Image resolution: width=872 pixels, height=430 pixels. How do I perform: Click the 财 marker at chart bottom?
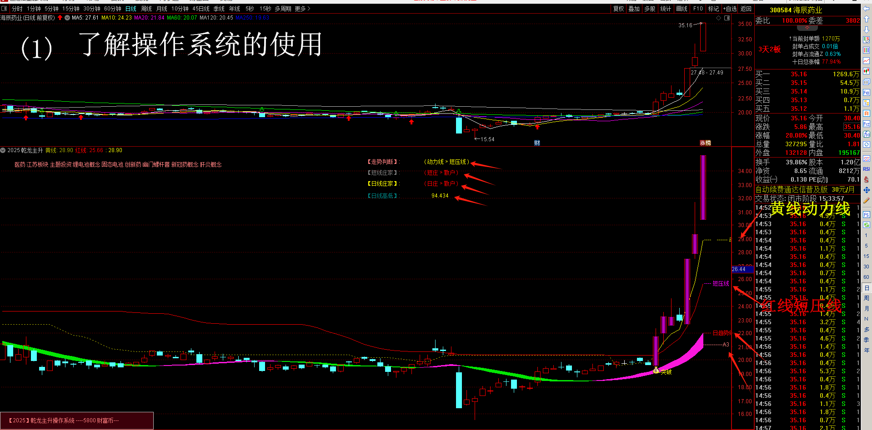click(x=537, y=143)
